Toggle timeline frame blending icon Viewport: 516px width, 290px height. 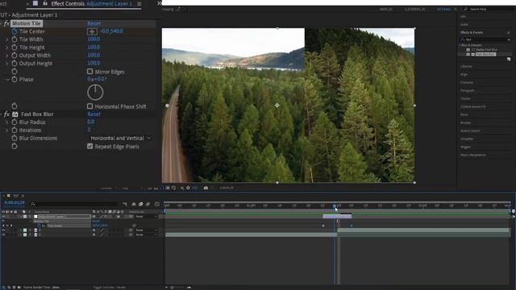click(x=141, y=204)
